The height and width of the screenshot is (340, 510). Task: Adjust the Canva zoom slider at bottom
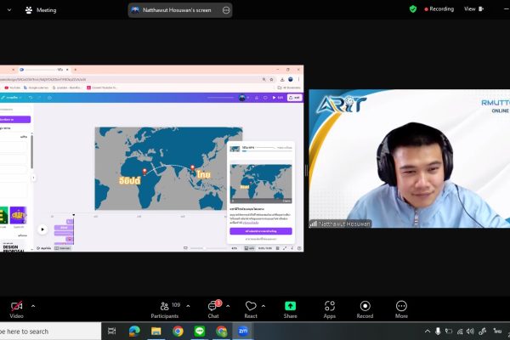click(x=207, y=248)
